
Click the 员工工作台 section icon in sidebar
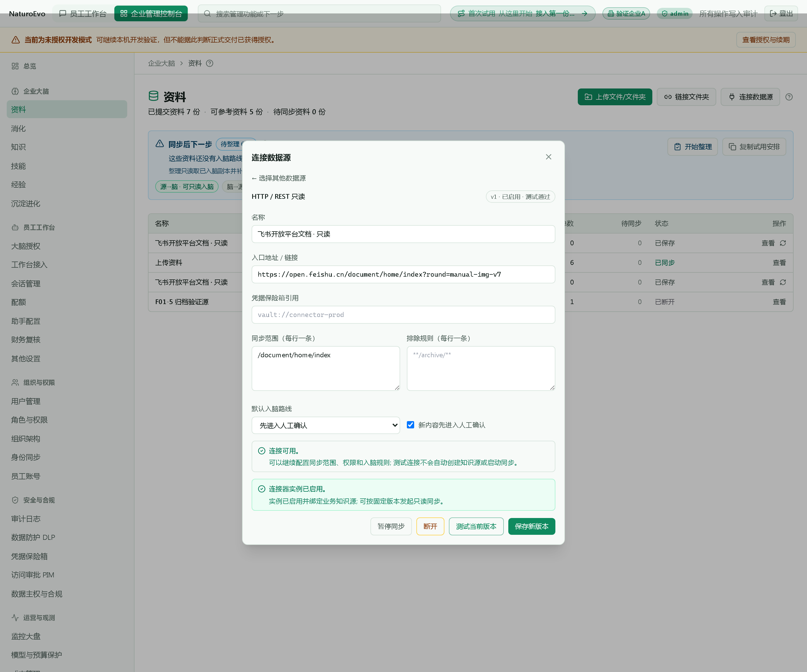[x=15, y=228]
